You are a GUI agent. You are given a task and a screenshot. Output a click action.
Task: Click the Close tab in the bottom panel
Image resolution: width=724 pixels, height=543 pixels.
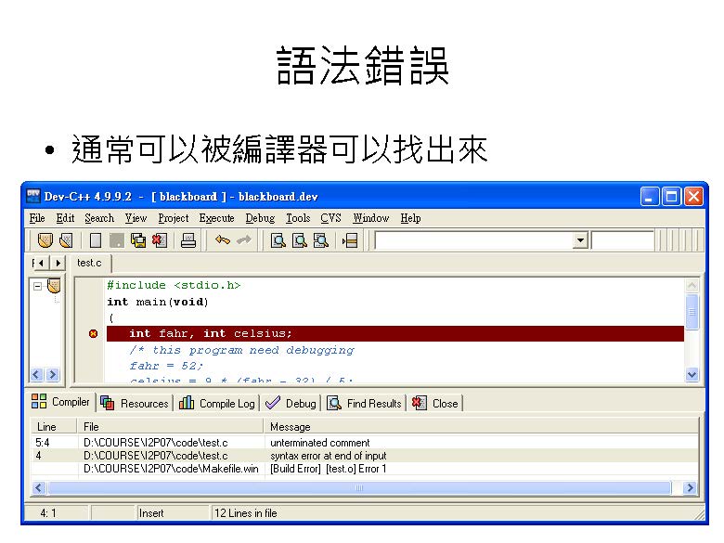[x=436, y=404]
